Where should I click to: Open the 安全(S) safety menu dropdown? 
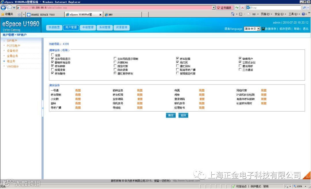[x=280, y=14]
